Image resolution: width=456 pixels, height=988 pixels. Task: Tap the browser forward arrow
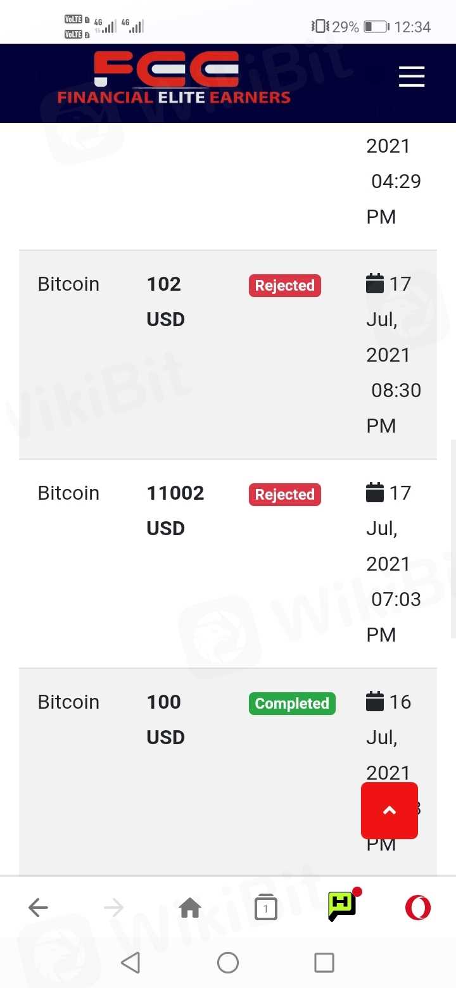(x=114, y=908)
